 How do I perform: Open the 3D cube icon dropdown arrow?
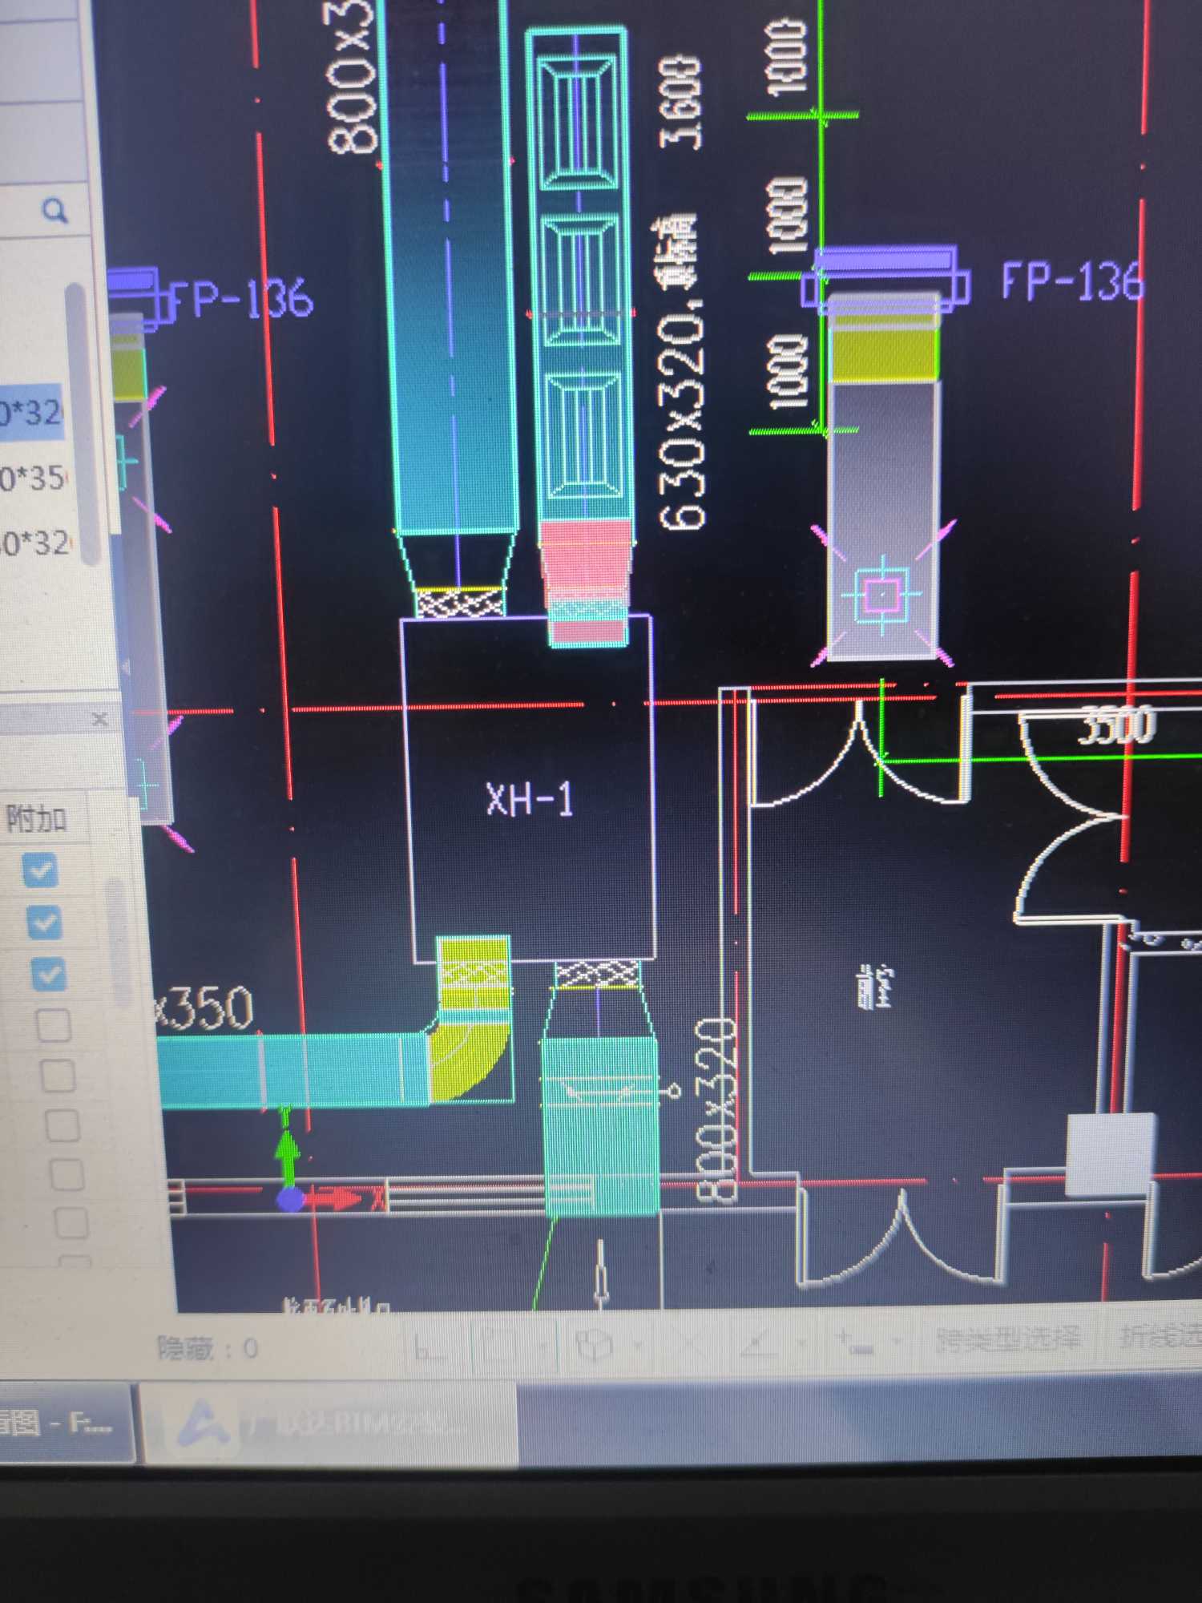638,1344
